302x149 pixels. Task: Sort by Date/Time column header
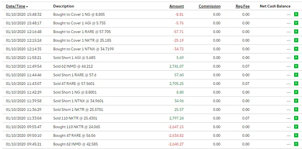(15, 6)
